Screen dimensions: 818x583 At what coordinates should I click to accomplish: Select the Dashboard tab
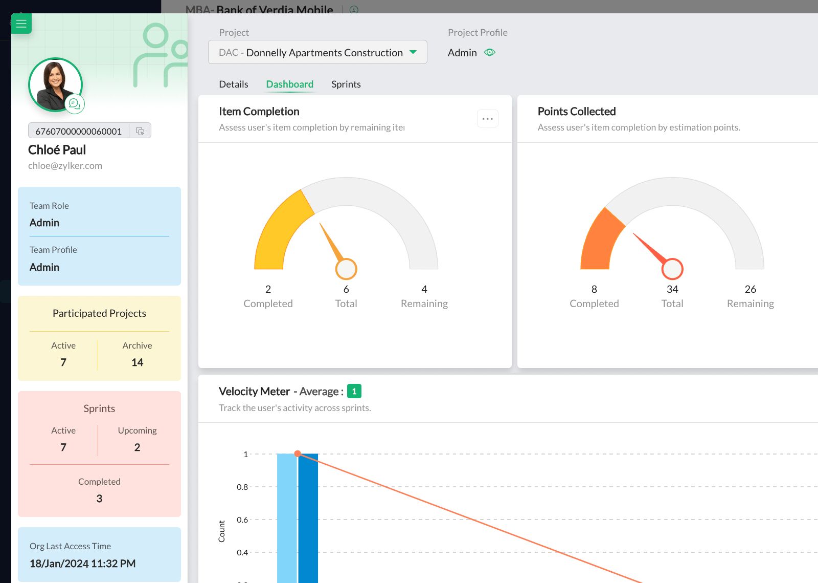tap(289, 84)
